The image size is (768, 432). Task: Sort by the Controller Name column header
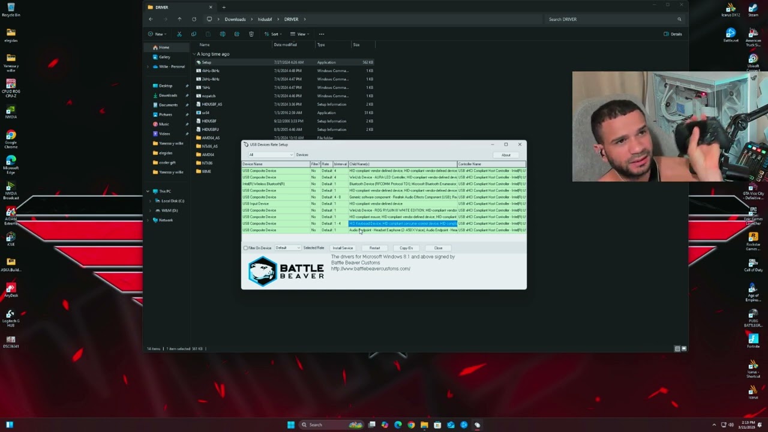coord(491,164)
